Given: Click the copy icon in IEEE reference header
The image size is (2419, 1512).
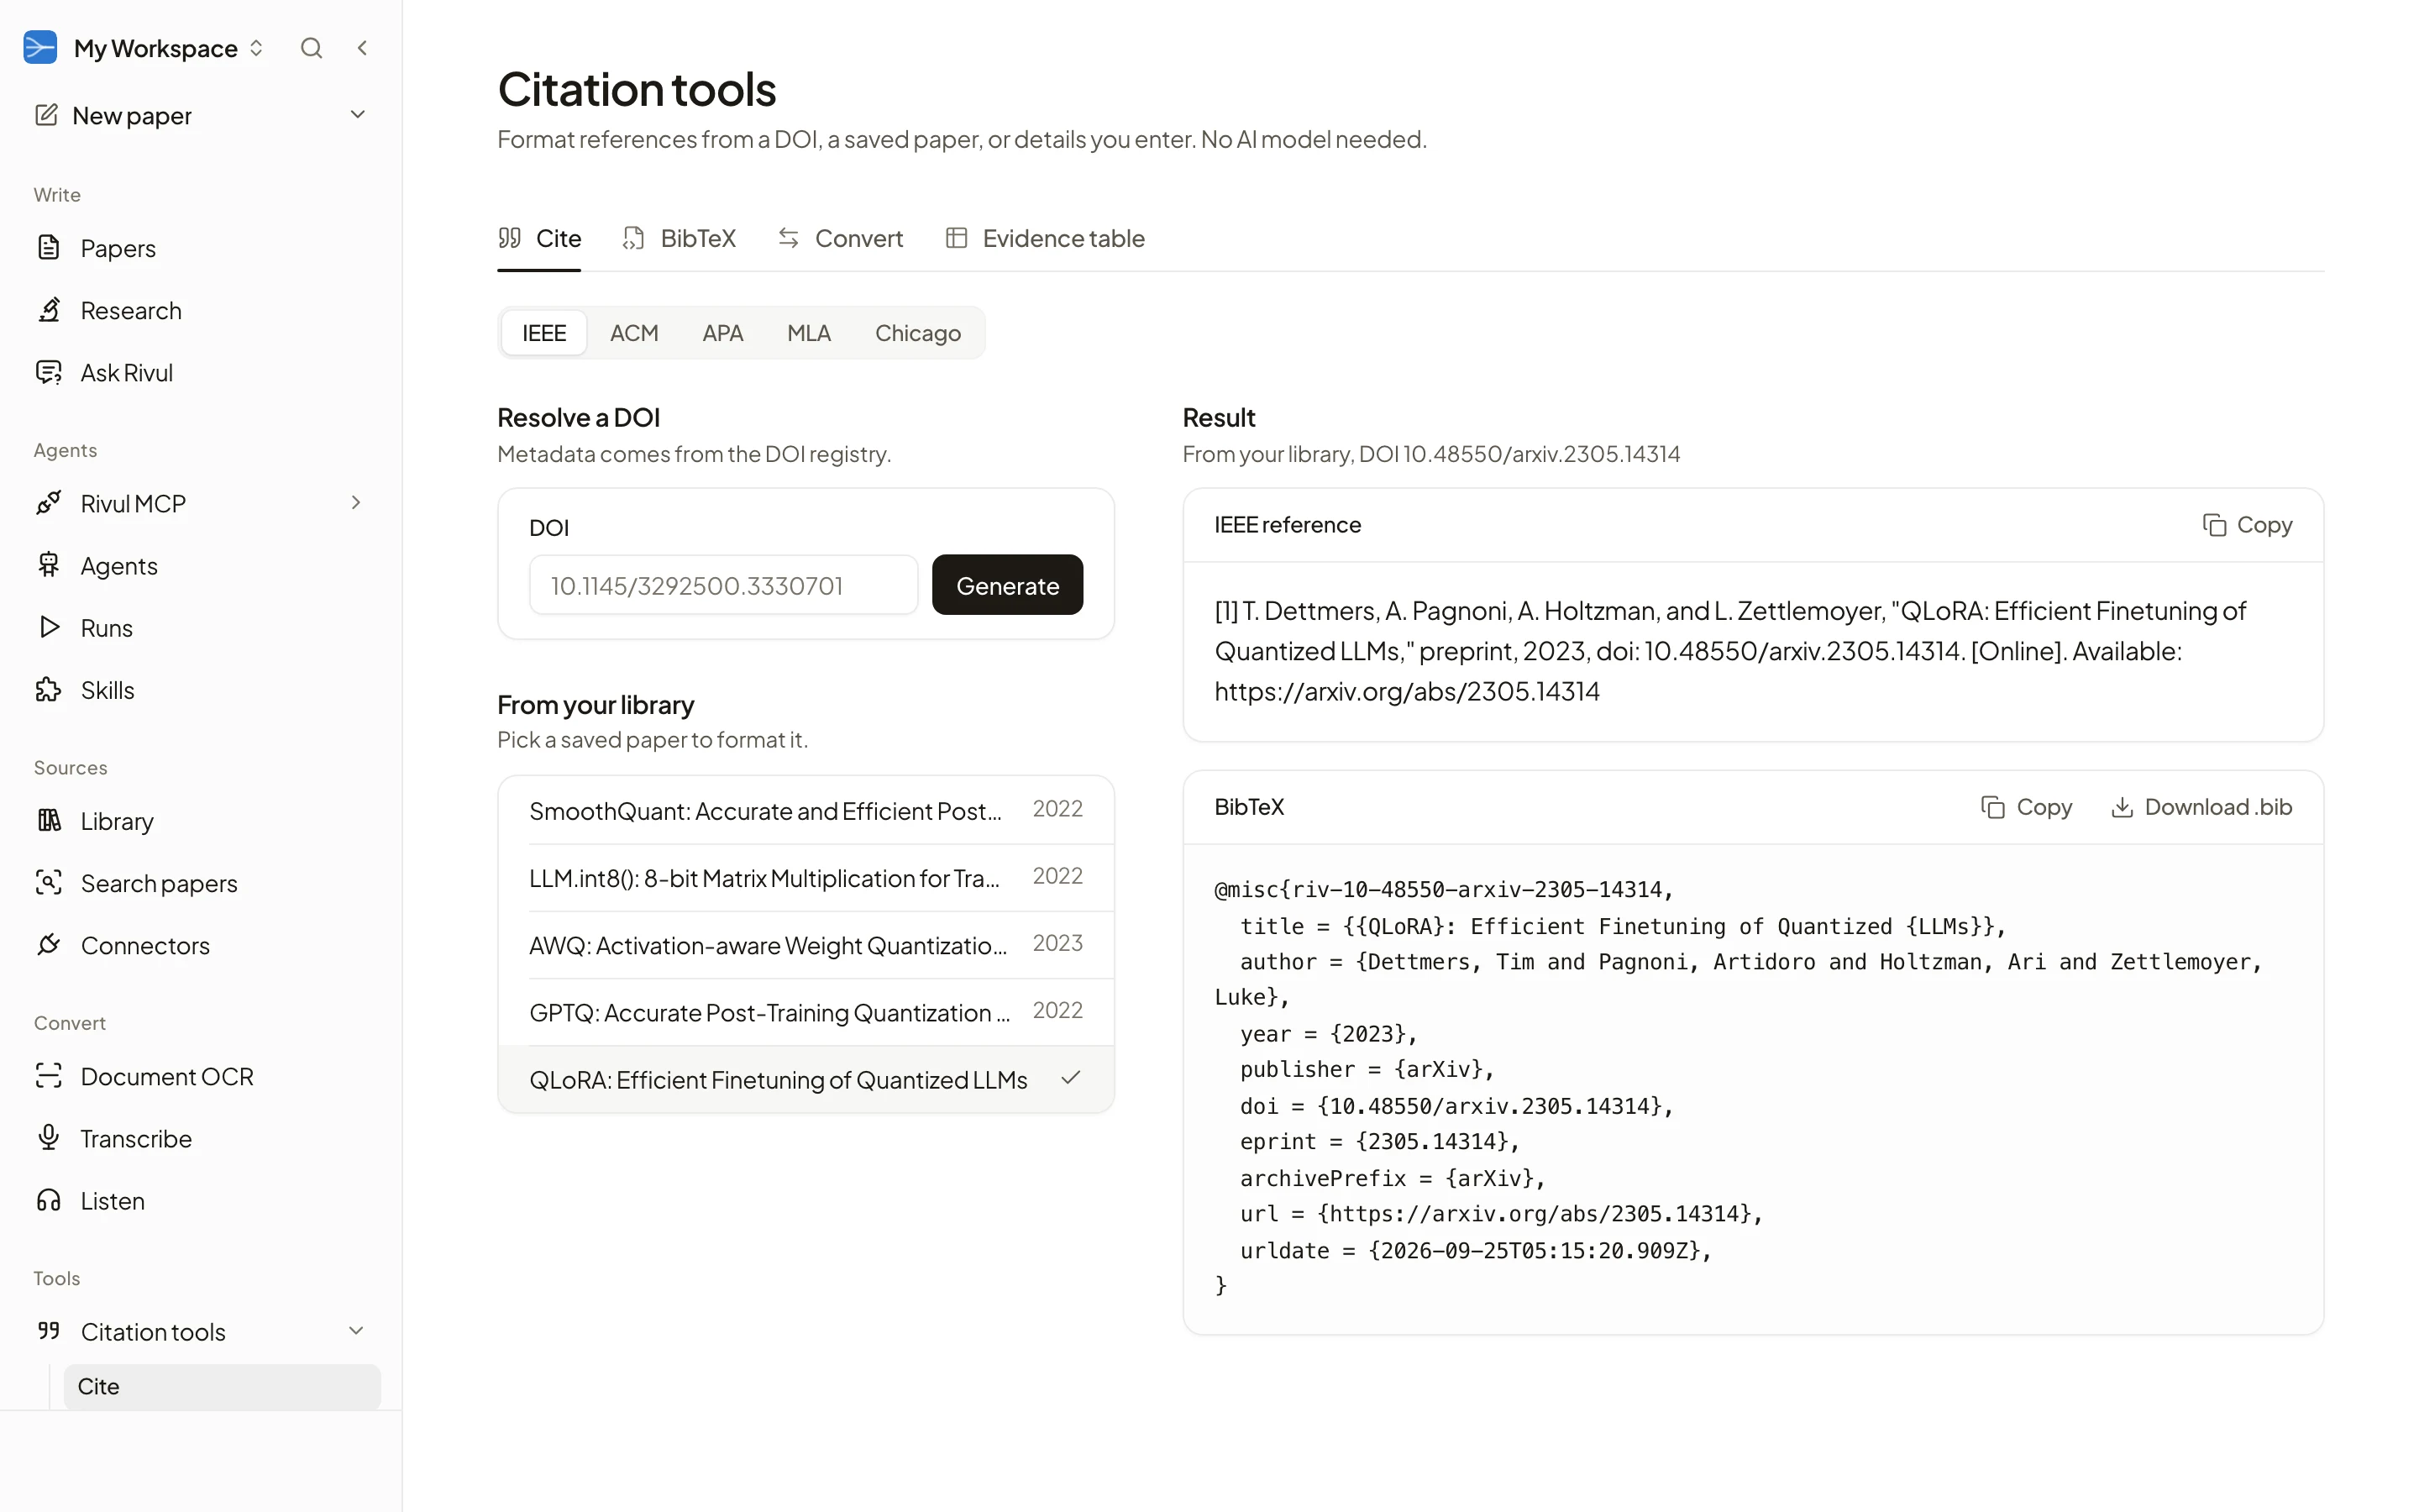Looking at the screenshot, I should [x=2214, y=525].
